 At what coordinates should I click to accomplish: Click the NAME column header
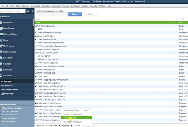click(38, 19)
